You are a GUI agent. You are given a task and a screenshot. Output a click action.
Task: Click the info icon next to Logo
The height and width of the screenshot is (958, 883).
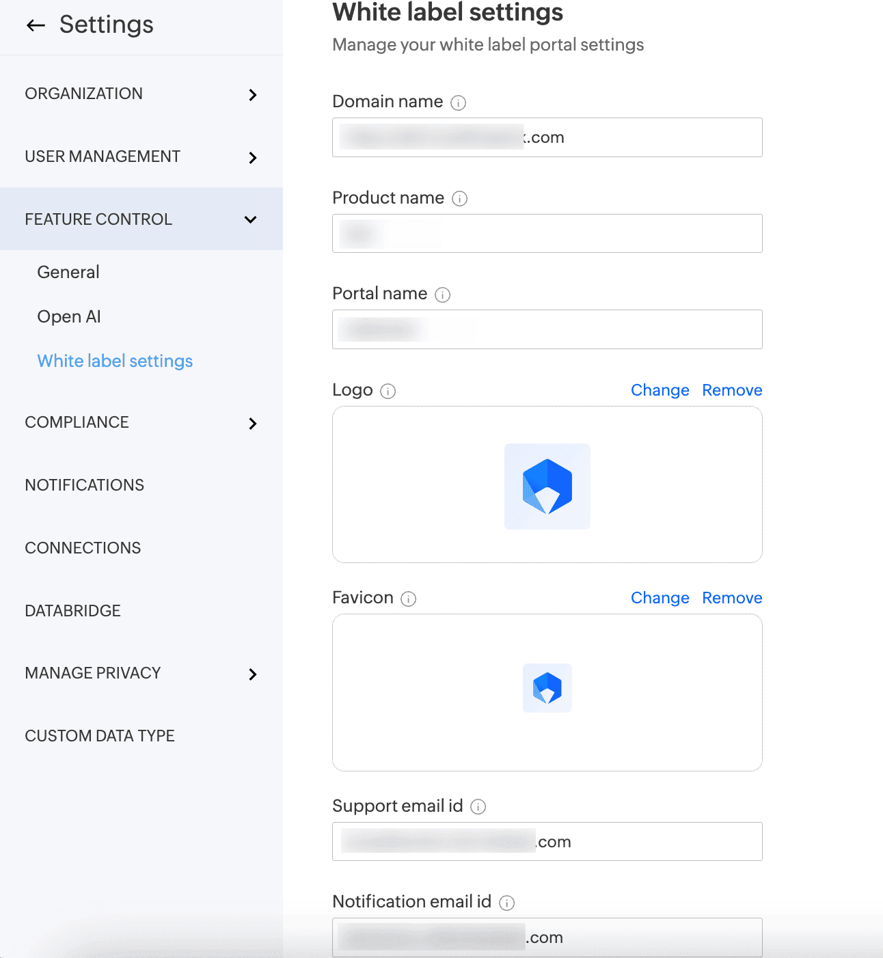(388, 391)
